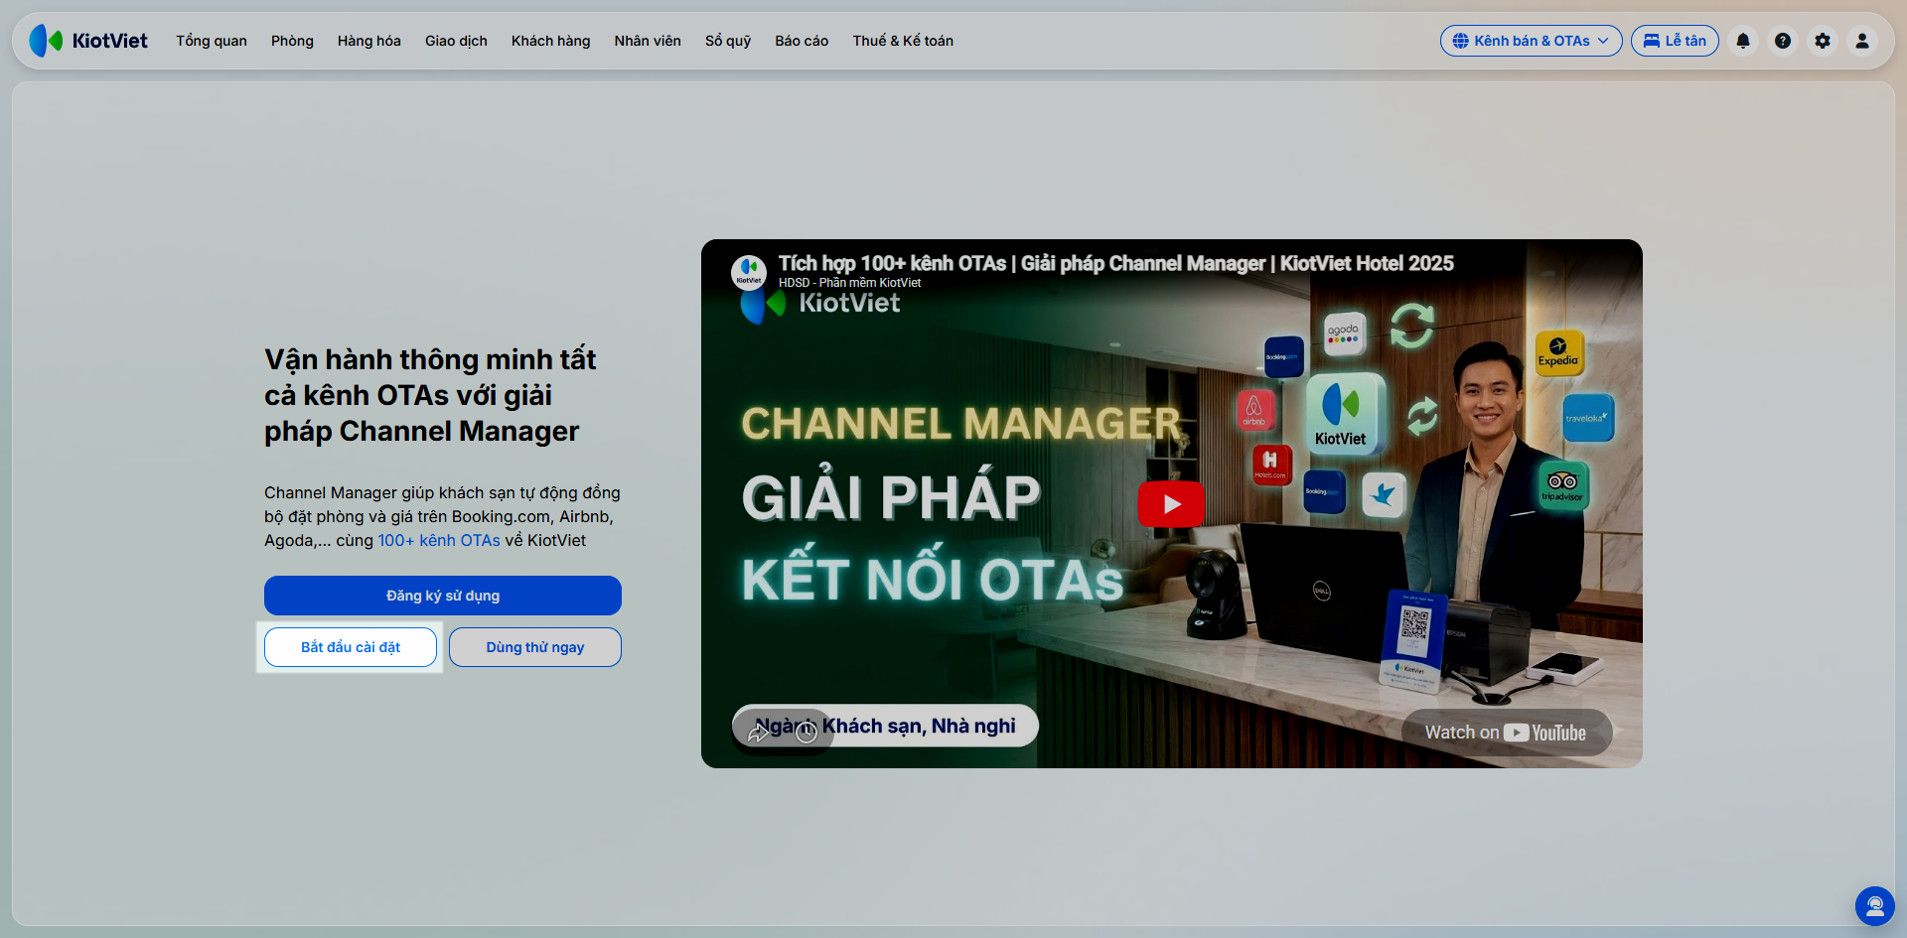Open the video title link

coord(1116,263)
